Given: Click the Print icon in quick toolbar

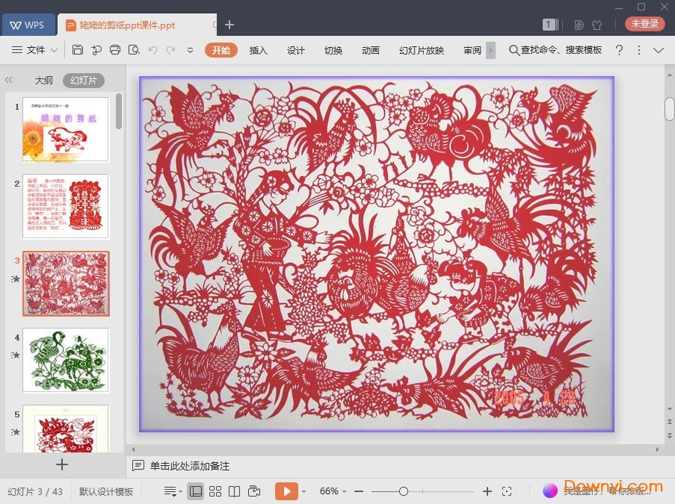Looking at the screenshot, I should click(114, 50).
